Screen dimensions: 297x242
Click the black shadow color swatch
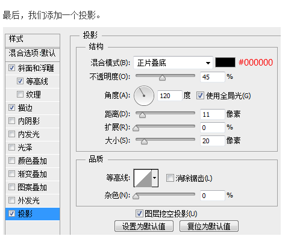(225, 63)
